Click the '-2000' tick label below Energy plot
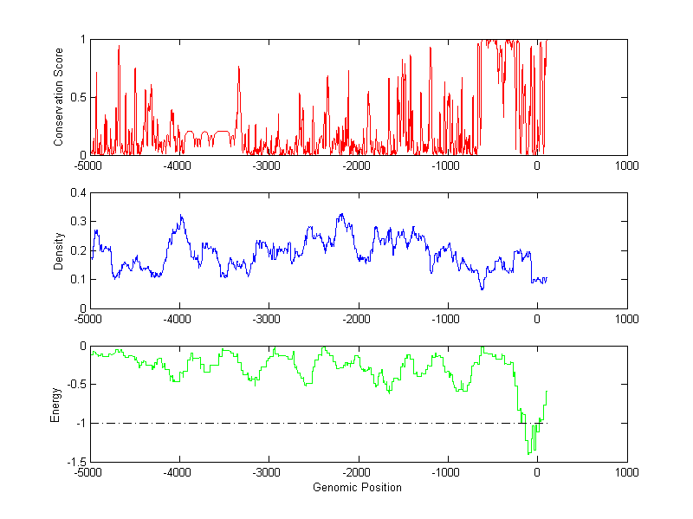 coord(358,473)
